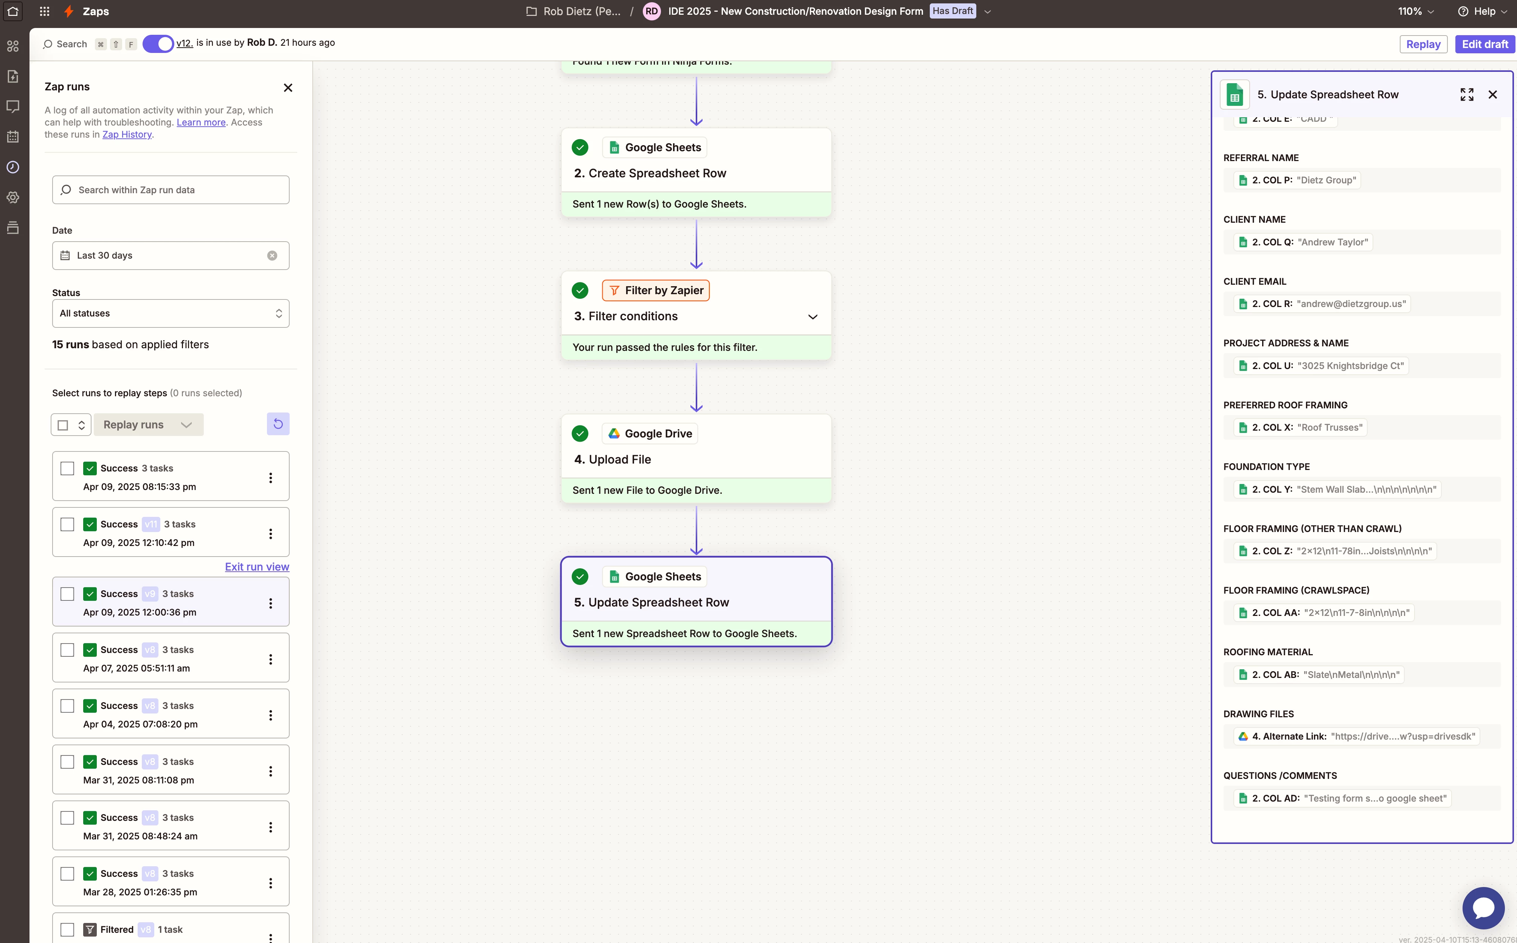This screenshot has width=1517, height=943.
Task: Open the Help dropdown menu
Action: (x=1482, y=11)
